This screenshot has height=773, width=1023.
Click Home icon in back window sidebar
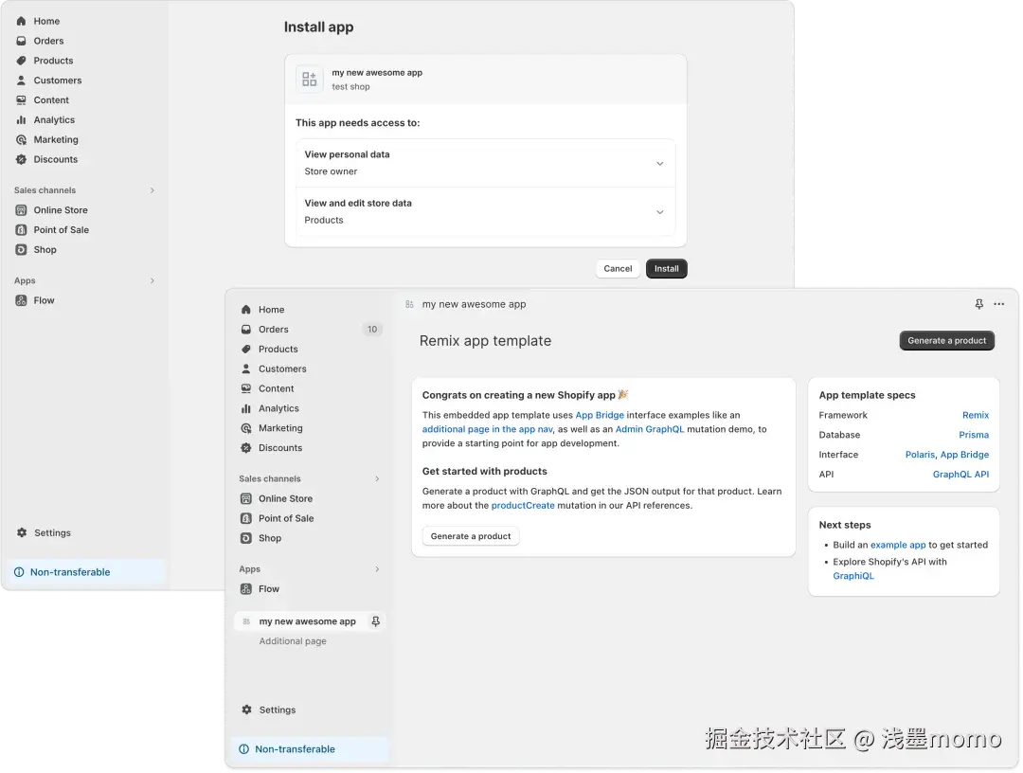tap(21, 21)
